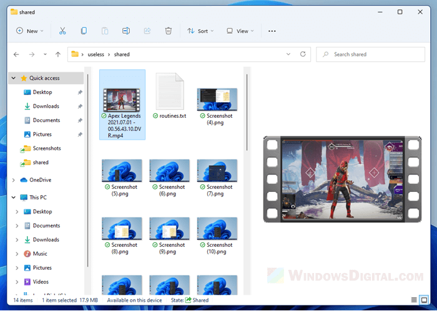This screenshot has width=437, height=311.
Task: Click the Rename icon in toolbar
Action: 126,31
